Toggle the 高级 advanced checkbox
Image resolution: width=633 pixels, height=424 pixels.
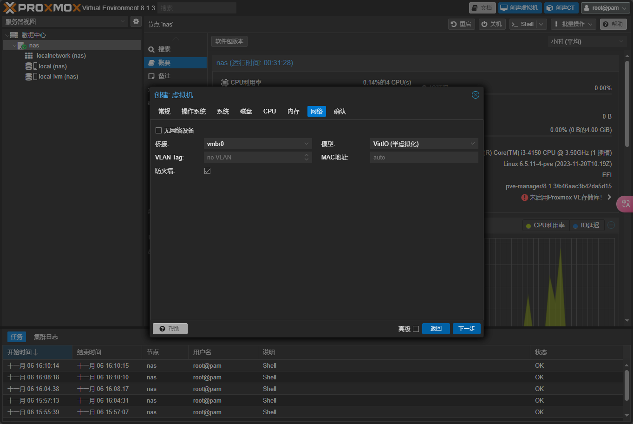416,329
